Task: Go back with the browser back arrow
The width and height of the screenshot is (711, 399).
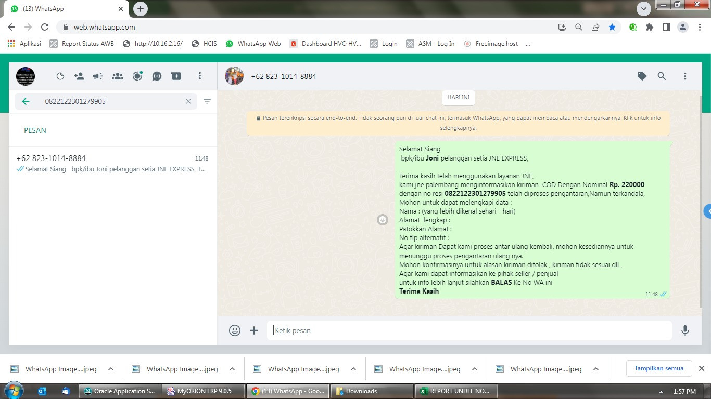Action: (x=11, y=27)
